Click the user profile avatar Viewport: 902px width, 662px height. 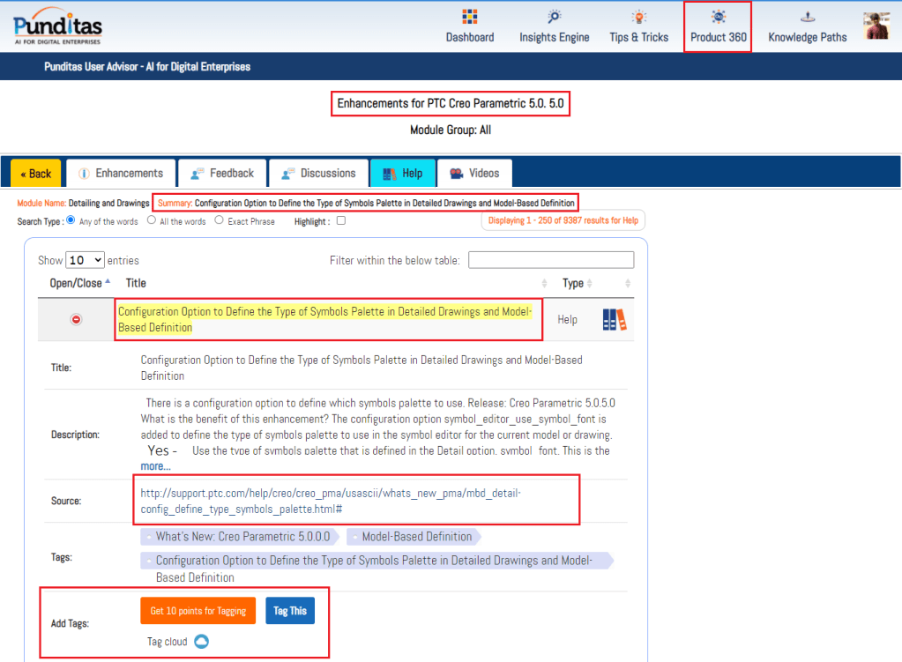(x=876, y=26)
